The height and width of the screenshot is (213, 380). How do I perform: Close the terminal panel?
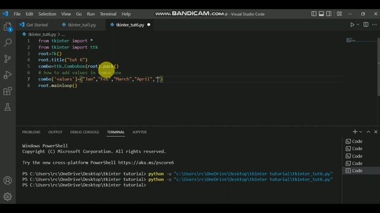click(x=376, y=132)
